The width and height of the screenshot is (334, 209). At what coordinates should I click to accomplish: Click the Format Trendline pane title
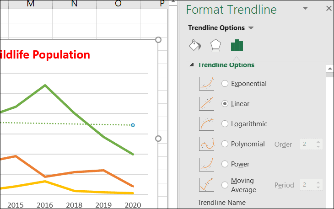(x=232, y=10)
